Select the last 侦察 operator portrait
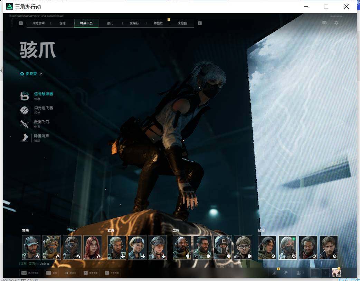360x281 pixels. click(329, 248)
